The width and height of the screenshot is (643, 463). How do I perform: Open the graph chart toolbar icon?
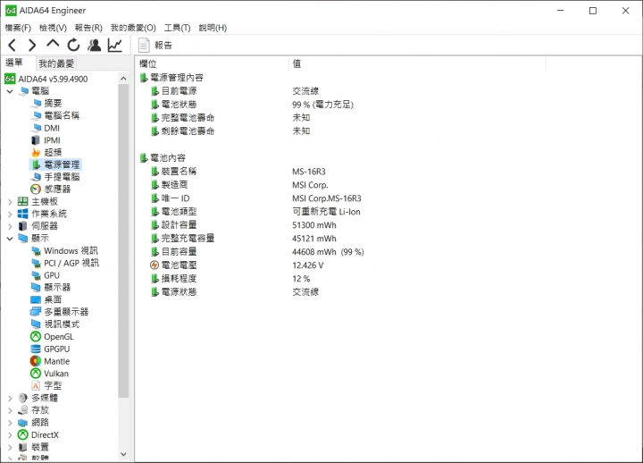pos(115,45)
